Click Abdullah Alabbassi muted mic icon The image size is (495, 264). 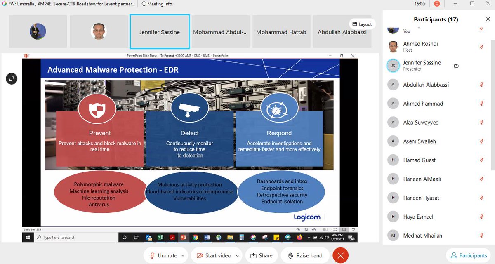click(481, 85)
